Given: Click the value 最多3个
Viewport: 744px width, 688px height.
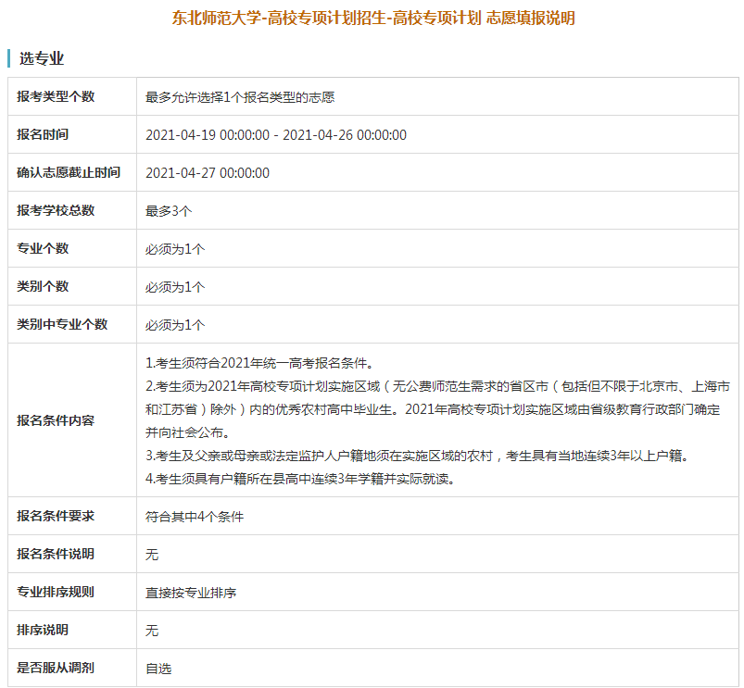Looking at the screenshot, I should point(169,211).
